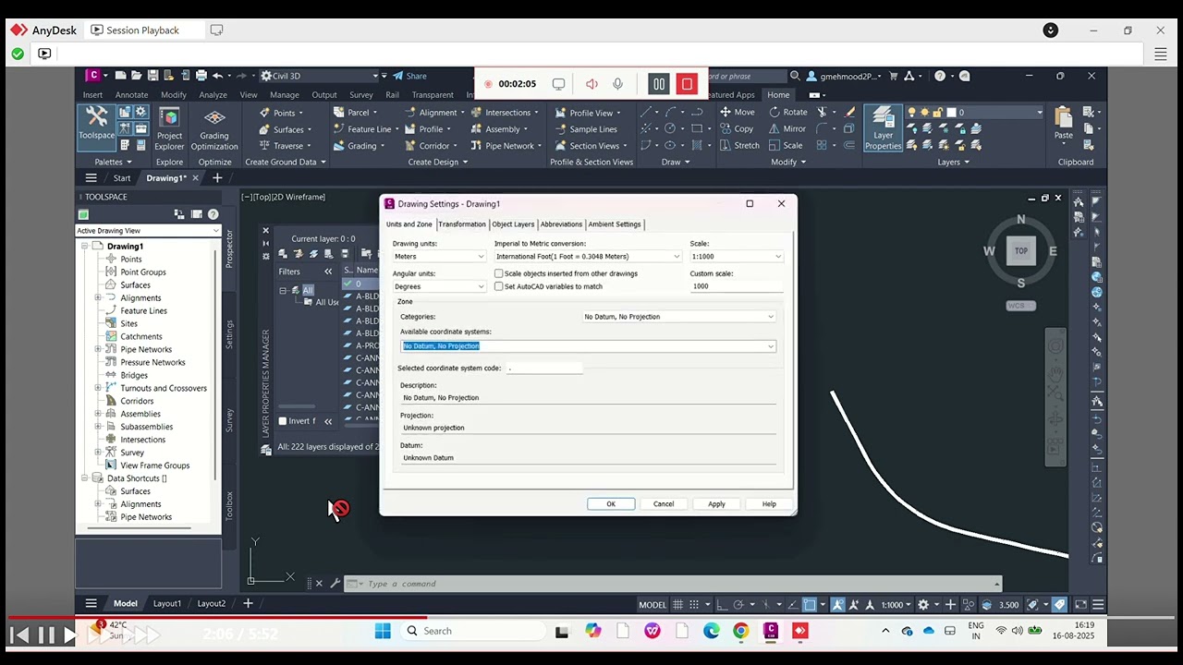This screenshot has width=1183, height=665.
Task: Open Available coordinate systems dropdown
Action: tap(588, 345)
